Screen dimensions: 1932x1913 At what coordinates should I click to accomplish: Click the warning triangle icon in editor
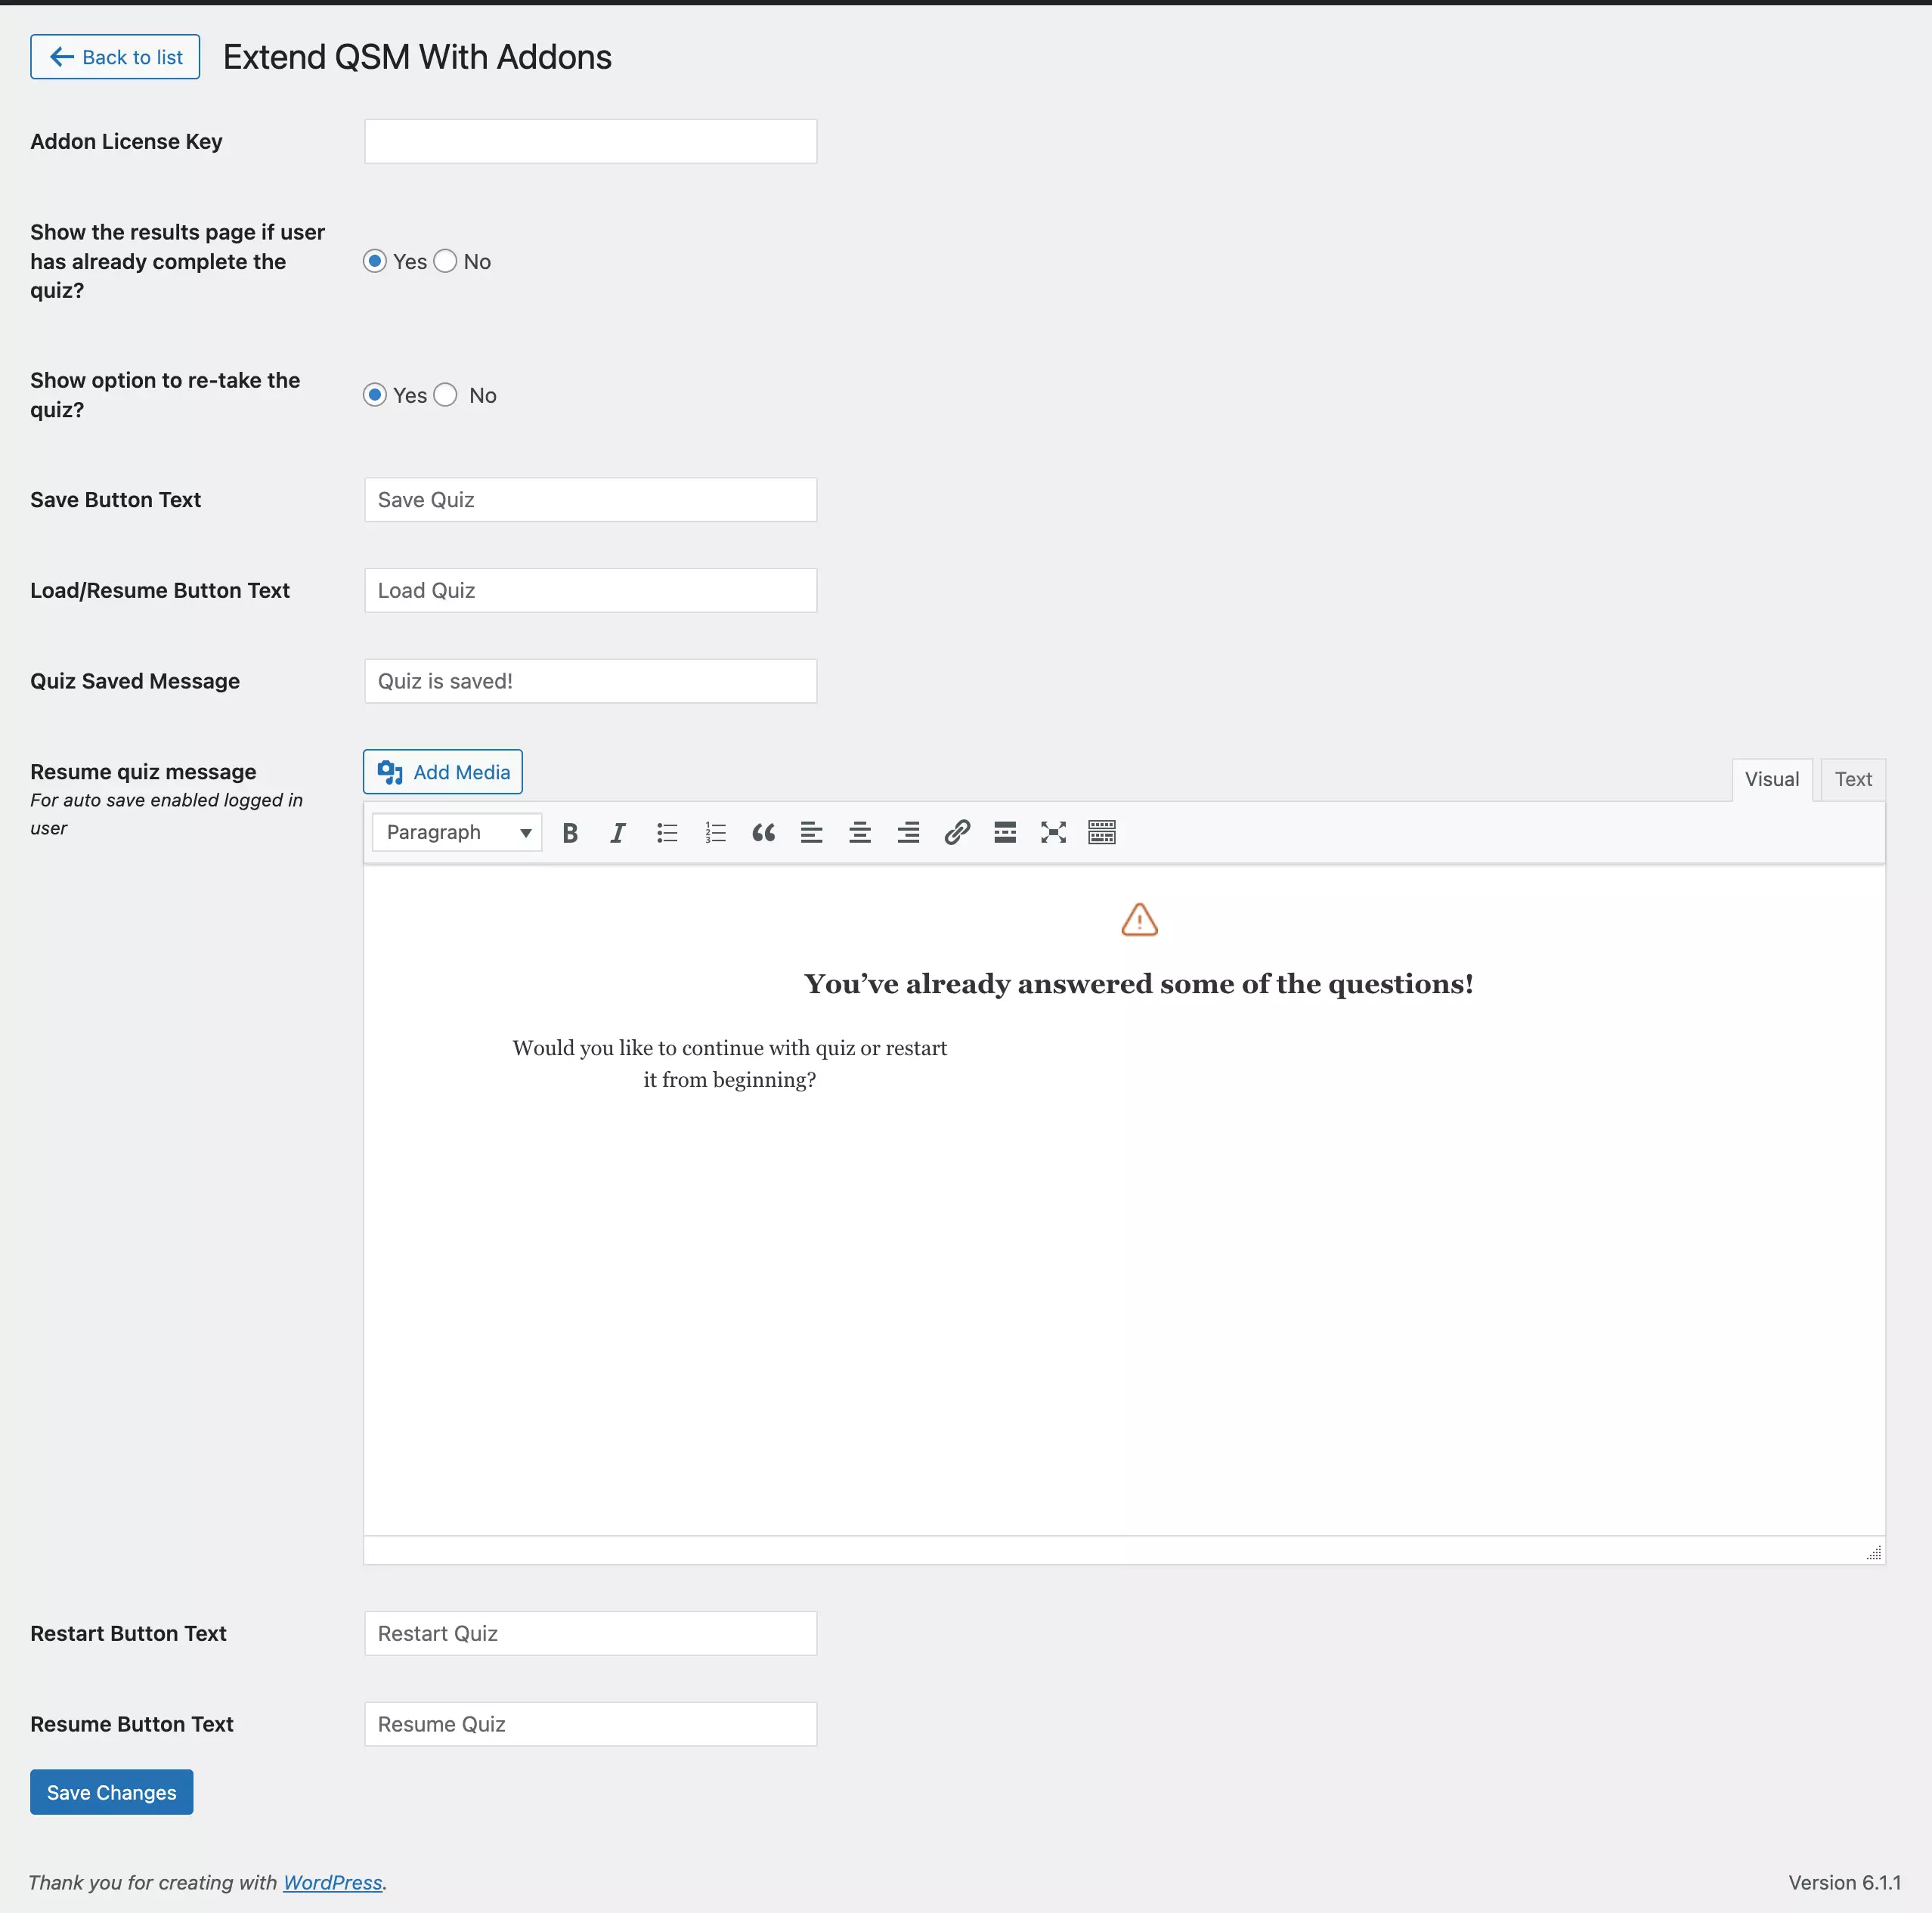coord(1139,919)
